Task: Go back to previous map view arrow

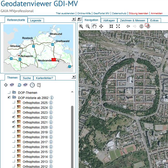Action: [x=128, y=26]
